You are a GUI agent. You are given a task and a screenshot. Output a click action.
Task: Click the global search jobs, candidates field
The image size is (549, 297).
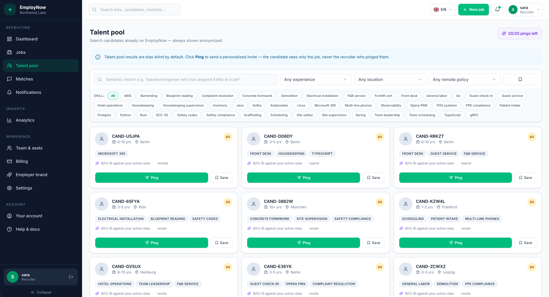point(135,10)
